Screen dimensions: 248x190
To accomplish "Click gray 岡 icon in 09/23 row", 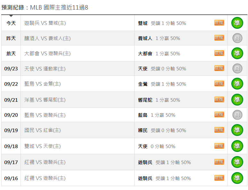I will click(237, 68).
